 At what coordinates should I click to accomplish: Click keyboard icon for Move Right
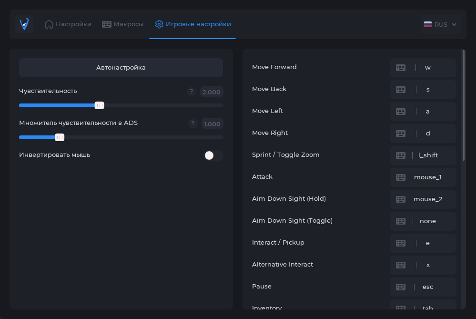[x=401, y=134]
